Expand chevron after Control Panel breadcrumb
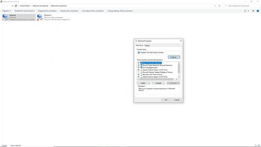The width and height of the screenshot is (261, 147). pyautogui.click(x=31, y=6)
